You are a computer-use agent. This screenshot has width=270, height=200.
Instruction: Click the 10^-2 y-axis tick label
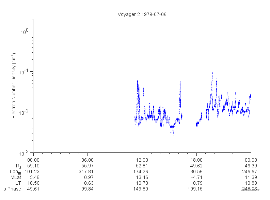click(x=23, y=112)
